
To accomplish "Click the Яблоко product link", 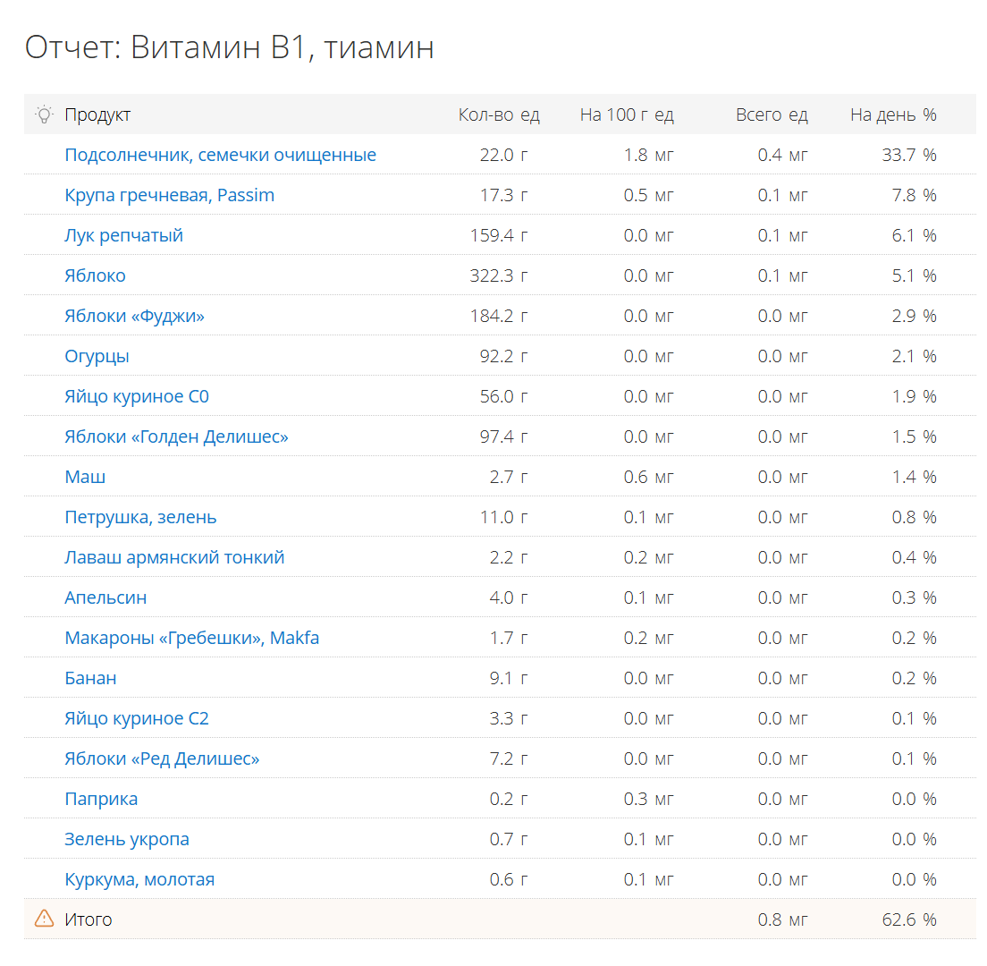I will [x=95, y=275].
